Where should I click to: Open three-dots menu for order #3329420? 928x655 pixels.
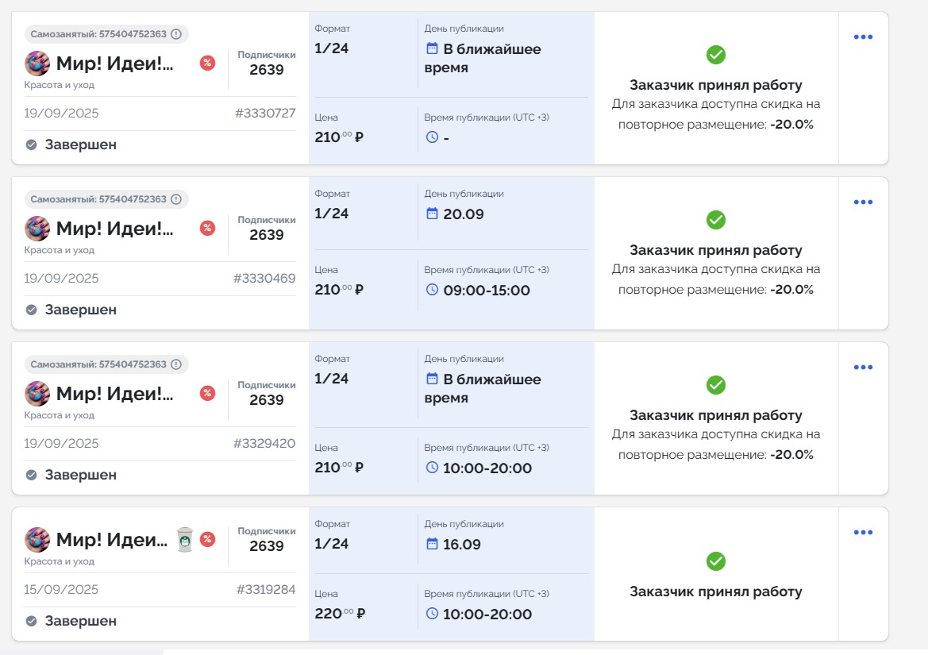click(863, 368)
